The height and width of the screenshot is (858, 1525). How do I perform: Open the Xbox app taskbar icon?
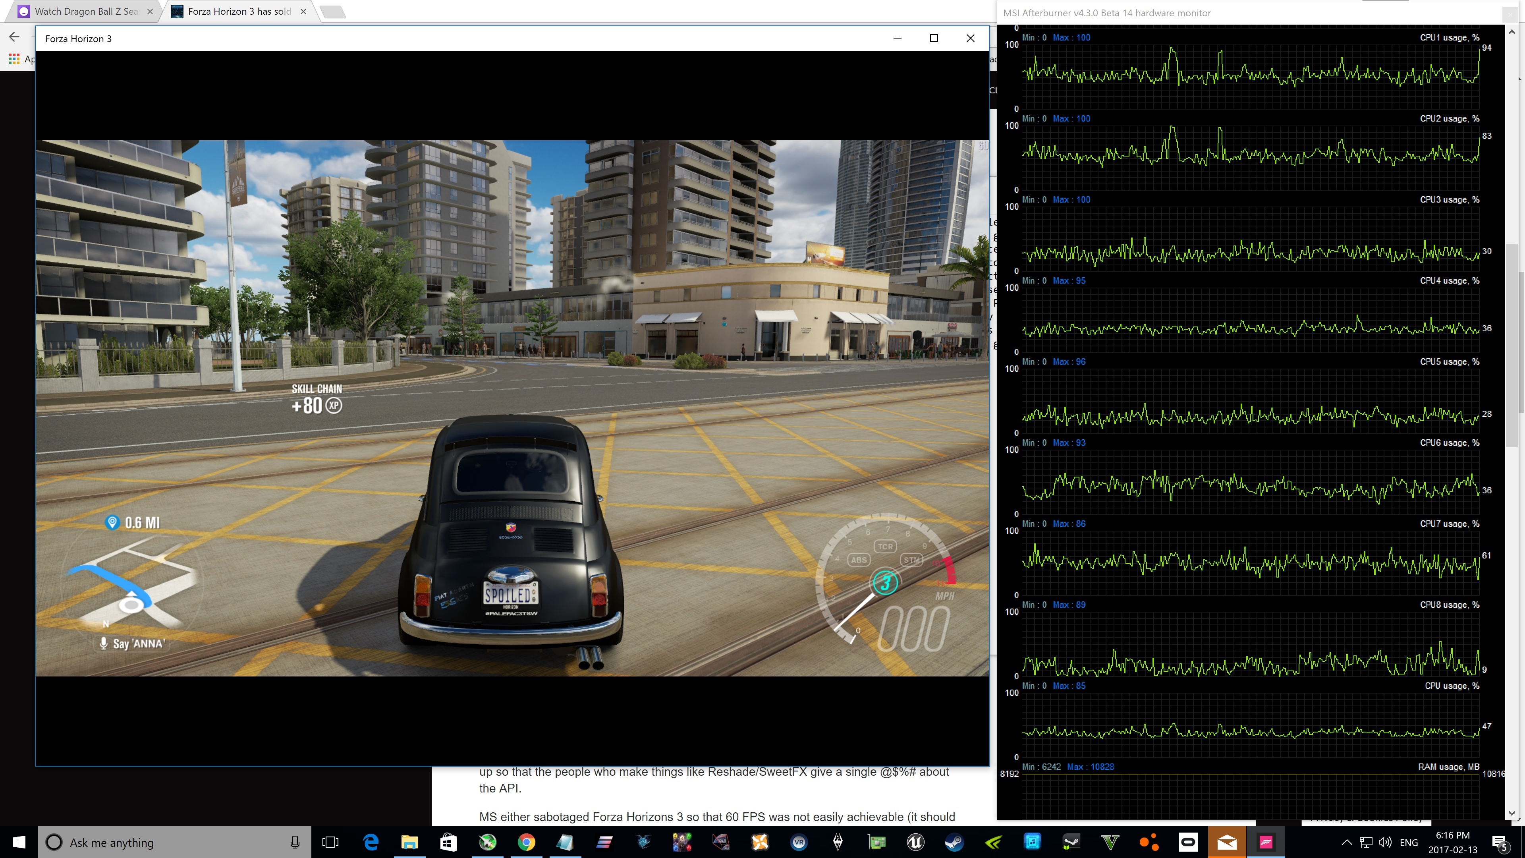coord(487,842)
